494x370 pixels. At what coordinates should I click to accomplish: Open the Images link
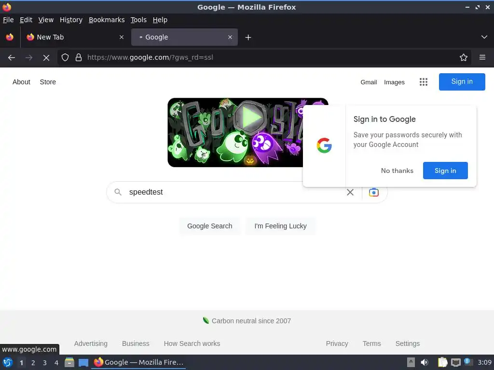(394, 82)
